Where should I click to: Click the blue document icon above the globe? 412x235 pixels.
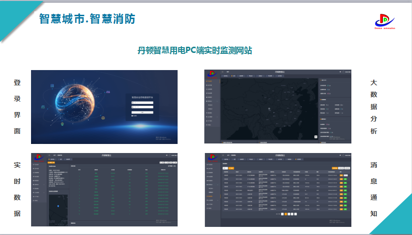(53, 86)
